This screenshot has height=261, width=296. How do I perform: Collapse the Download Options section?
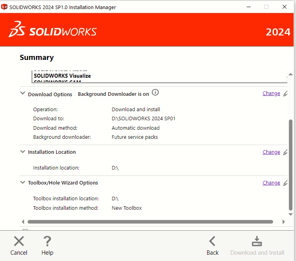pyautogui.click(x=22, y=93)
